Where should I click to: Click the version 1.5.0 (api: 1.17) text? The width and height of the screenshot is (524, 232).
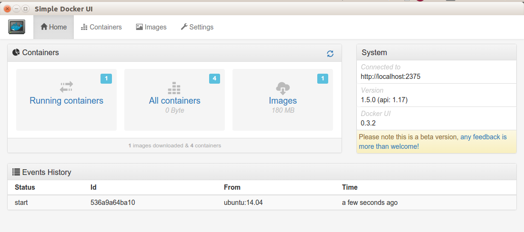(384, 100)
